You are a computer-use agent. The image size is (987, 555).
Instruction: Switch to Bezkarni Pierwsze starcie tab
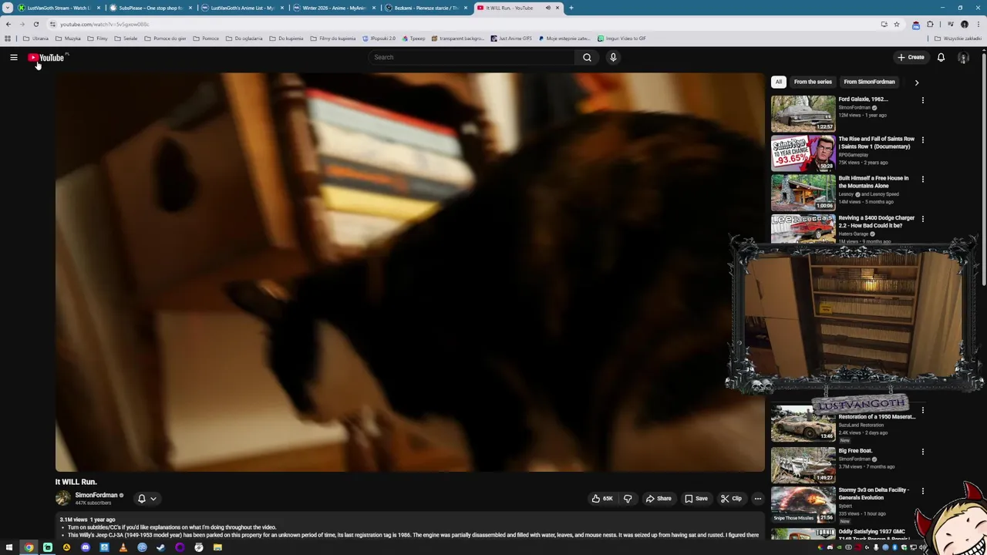pyautogui.click(x=426, y=8)
